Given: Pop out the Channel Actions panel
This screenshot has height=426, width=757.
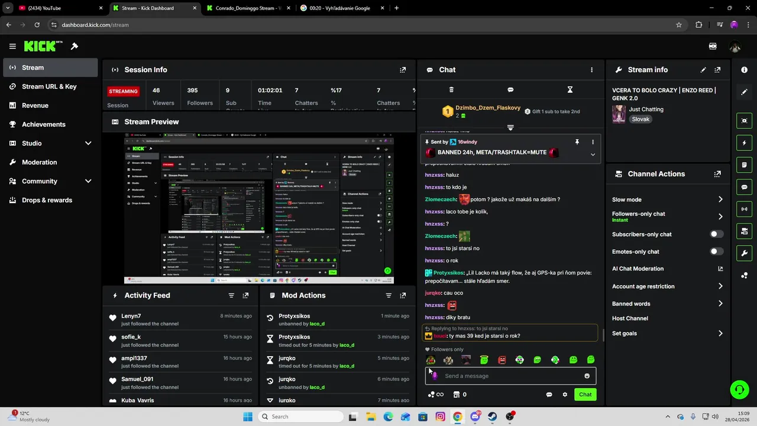Looking at the screenshot, I should [717, 174].
